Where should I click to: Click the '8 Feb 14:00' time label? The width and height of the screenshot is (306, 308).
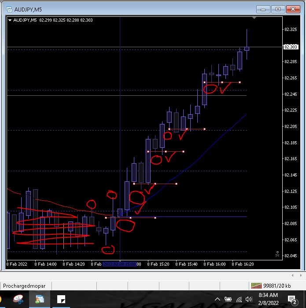click(x=45, y=264)
